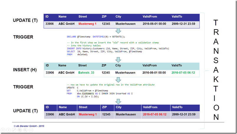Viewport: 237px width, 134px height.
Task: Click "2999-12-31 23:59" beside the red ValidFrom date
Action: 184,115
